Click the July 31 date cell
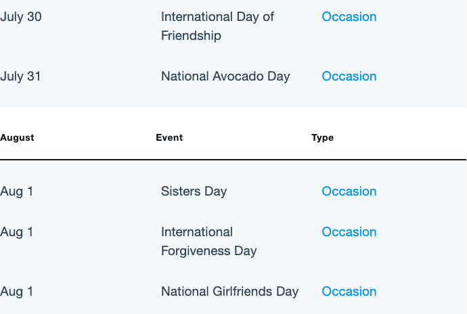This screenshot has height=314, width=467. point(20,76)
